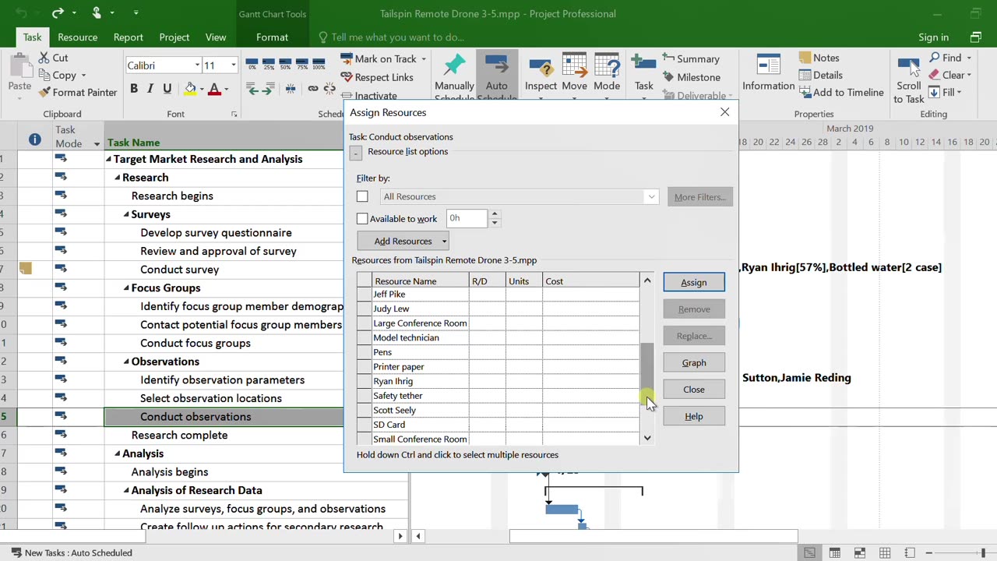Click the Inspect task icon
The width and height of the screenshot is (997, 561).
[x=541, y=66]
